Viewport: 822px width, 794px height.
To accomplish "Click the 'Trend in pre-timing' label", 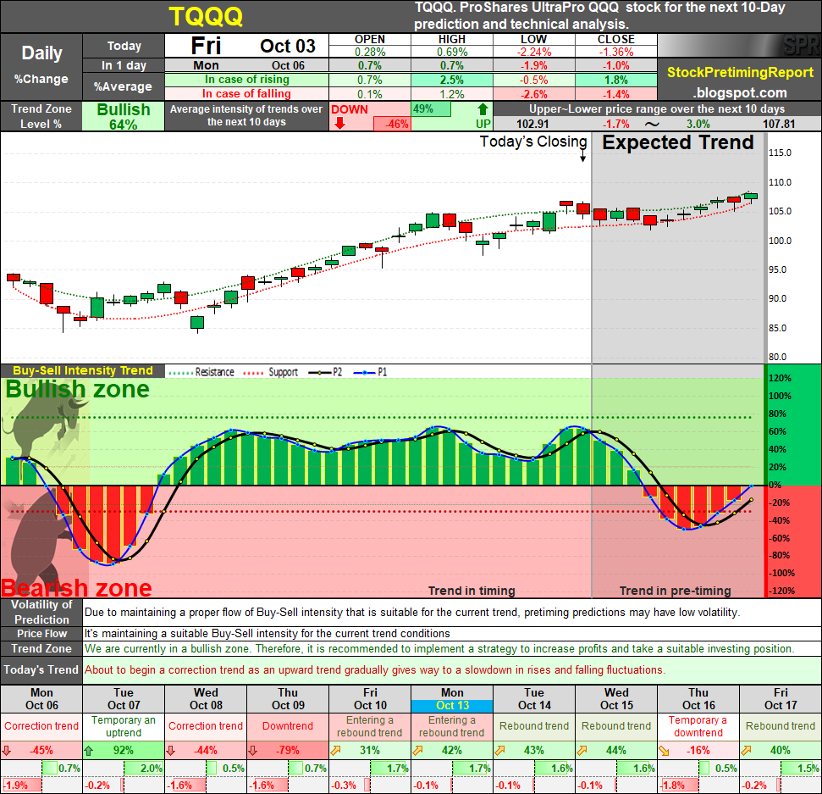I will coord(676,591).
